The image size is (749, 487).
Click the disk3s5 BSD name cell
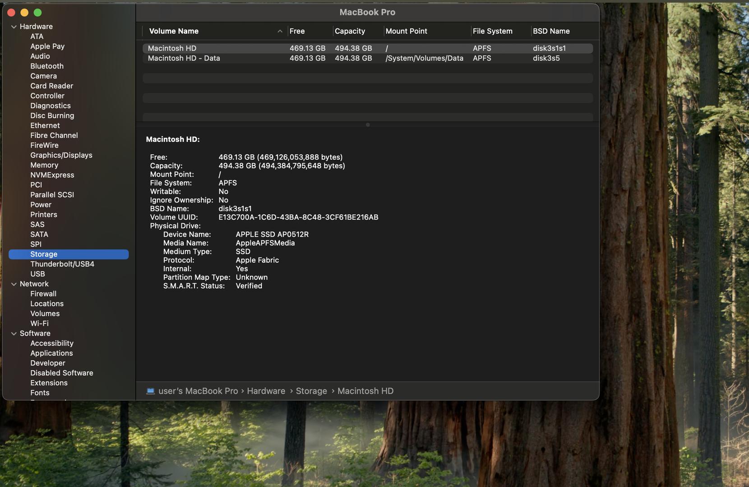[546, 58]
